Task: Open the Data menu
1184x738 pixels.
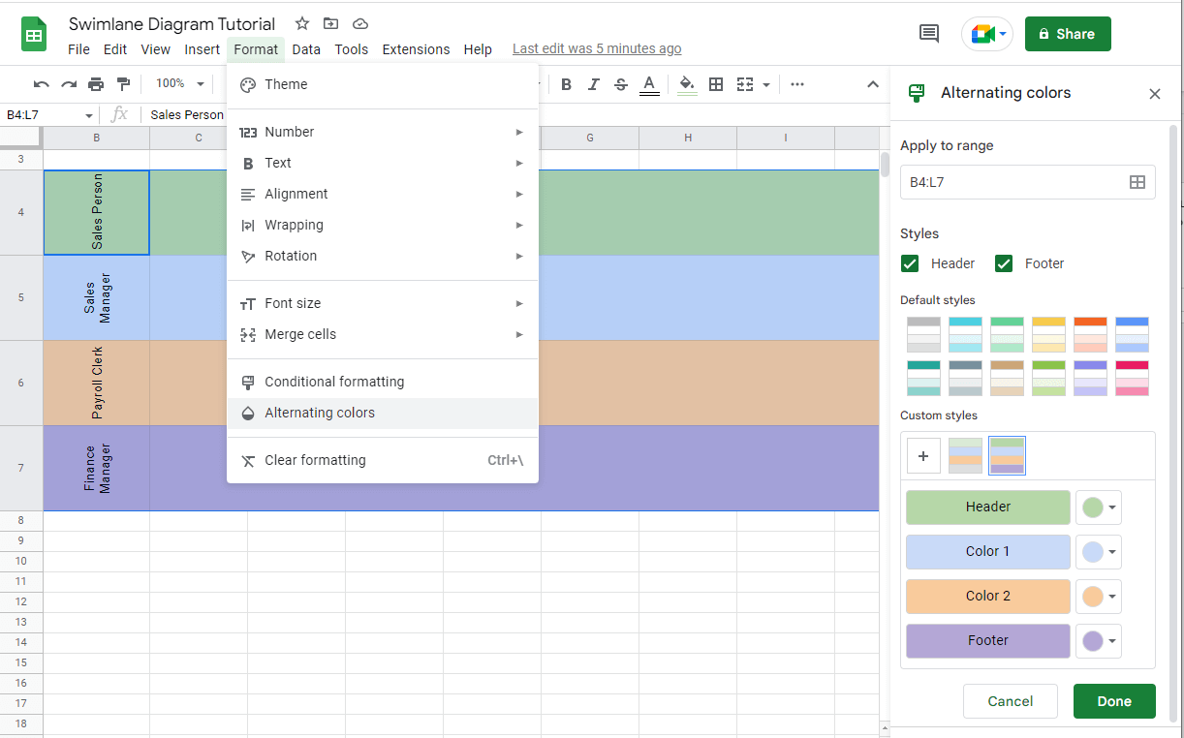Action: [306, 49]
